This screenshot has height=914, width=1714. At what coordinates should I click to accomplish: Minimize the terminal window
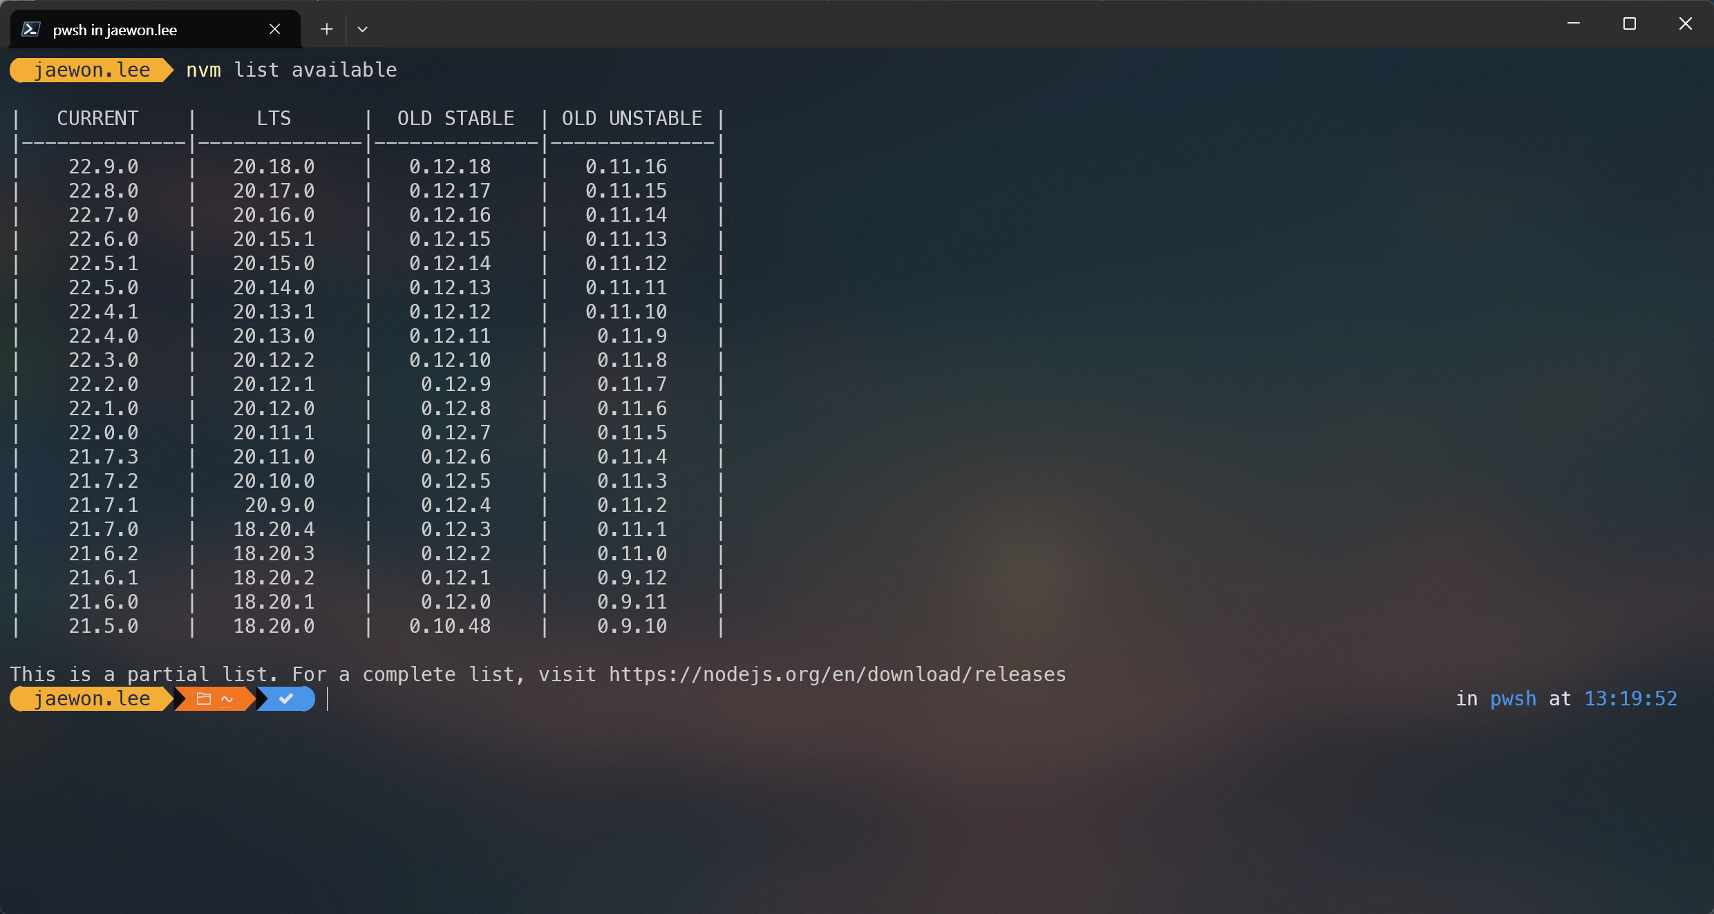tap(1574, 23)
